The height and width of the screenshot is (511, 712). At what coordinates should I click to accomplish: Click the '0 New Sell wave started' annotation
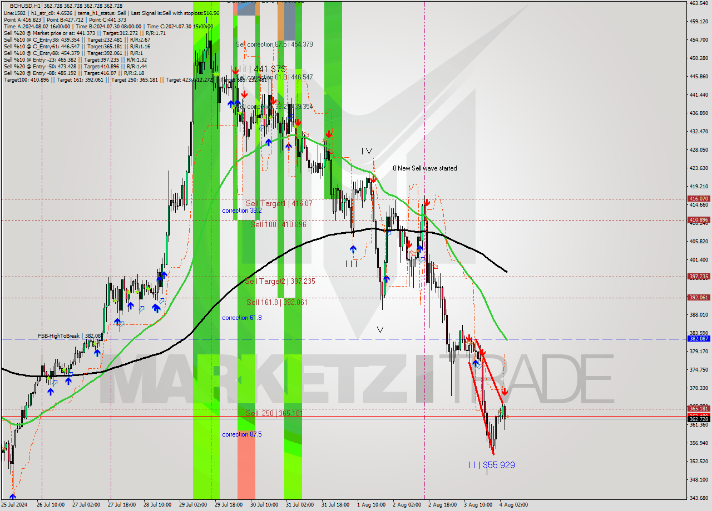pyautogui.click(x=425, y=168)
